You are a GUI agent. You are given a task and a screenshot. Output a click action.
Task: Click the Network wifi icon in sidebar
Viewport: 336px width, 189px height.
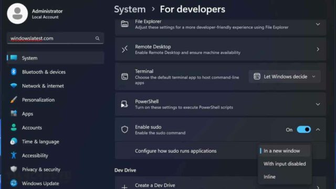14,86
